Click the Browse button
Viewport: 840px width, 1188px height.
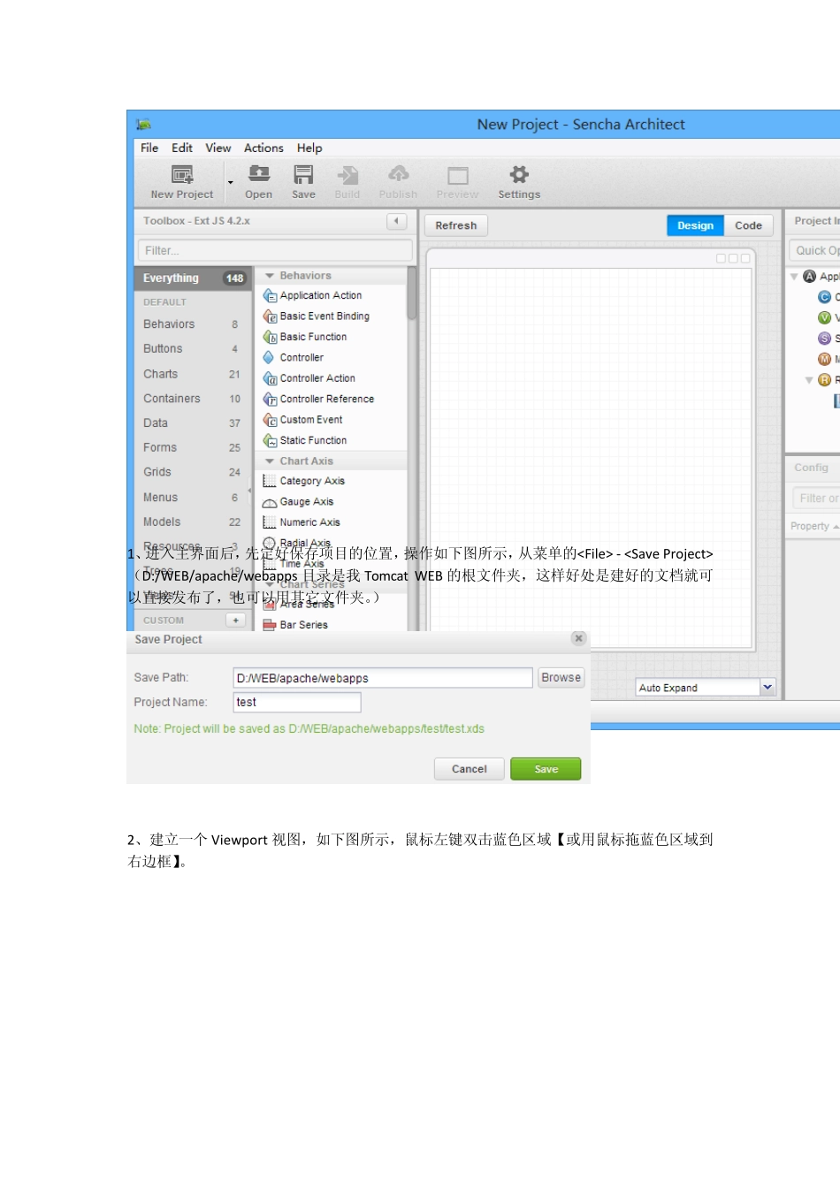pos(561,678)
